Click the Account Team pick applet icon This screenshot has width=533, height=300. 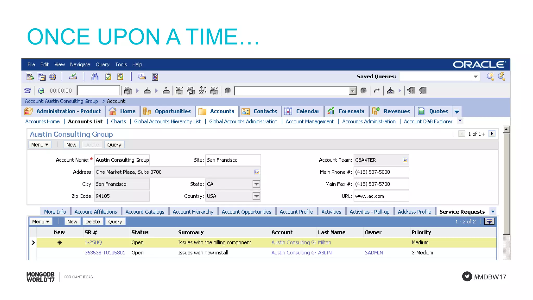click(x=405, y=160)
